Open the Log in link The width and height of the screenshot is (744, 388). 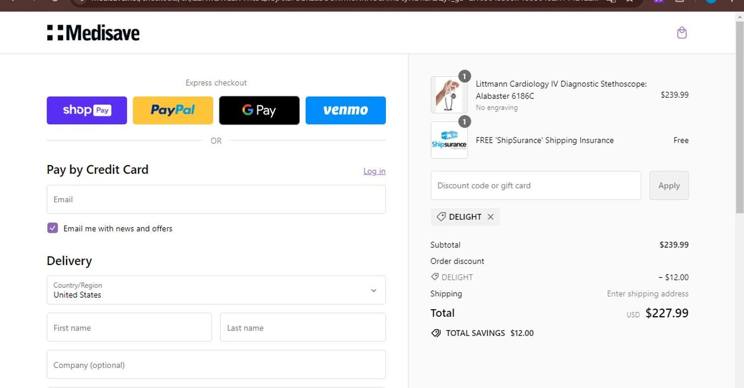(374, 171)
